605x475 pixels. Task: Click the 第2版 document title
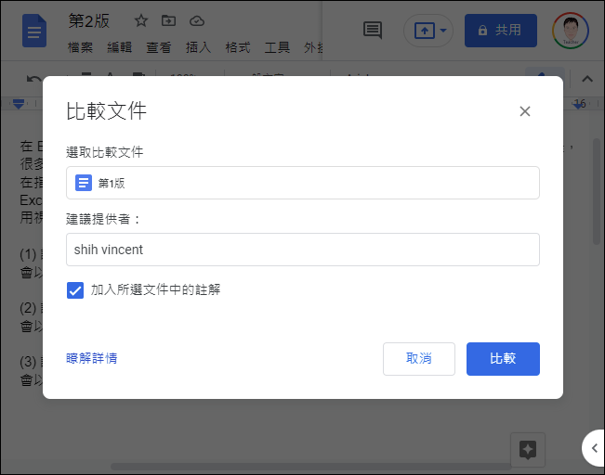pyautogui.click(x=89, y=20)
